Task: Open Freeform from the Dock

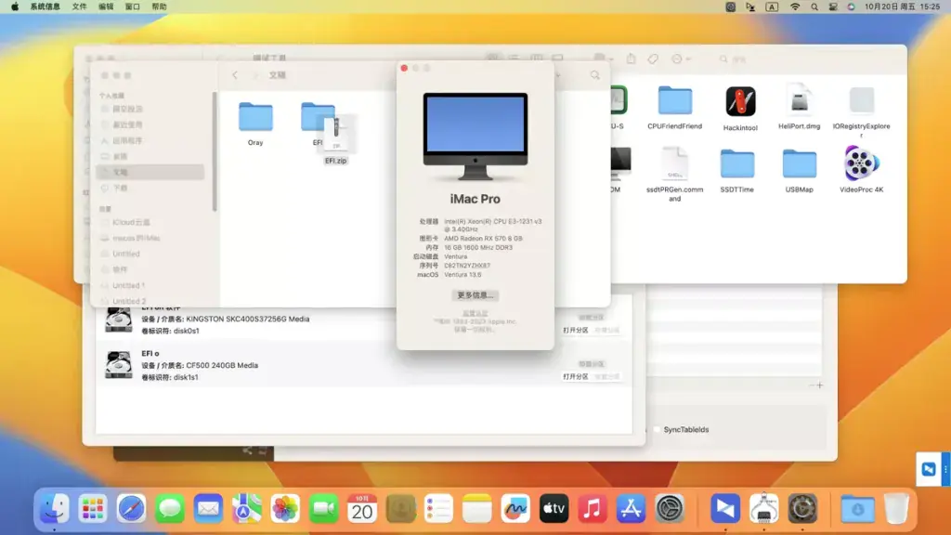Action: coord(515,508)
